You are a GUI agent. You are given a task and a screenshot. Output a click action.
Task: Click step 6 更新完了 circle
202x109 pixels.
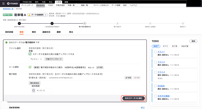[183, 23]
